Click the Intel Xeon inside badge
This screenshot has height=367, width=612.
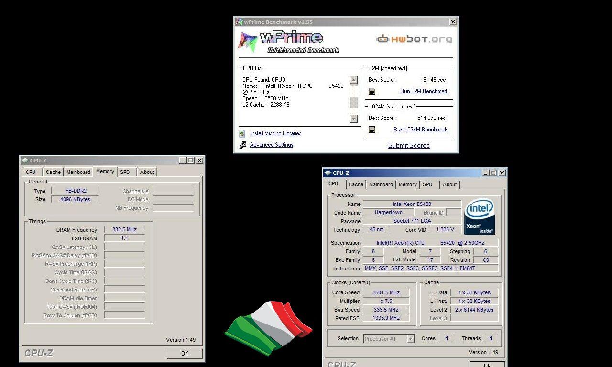(480, 217)
